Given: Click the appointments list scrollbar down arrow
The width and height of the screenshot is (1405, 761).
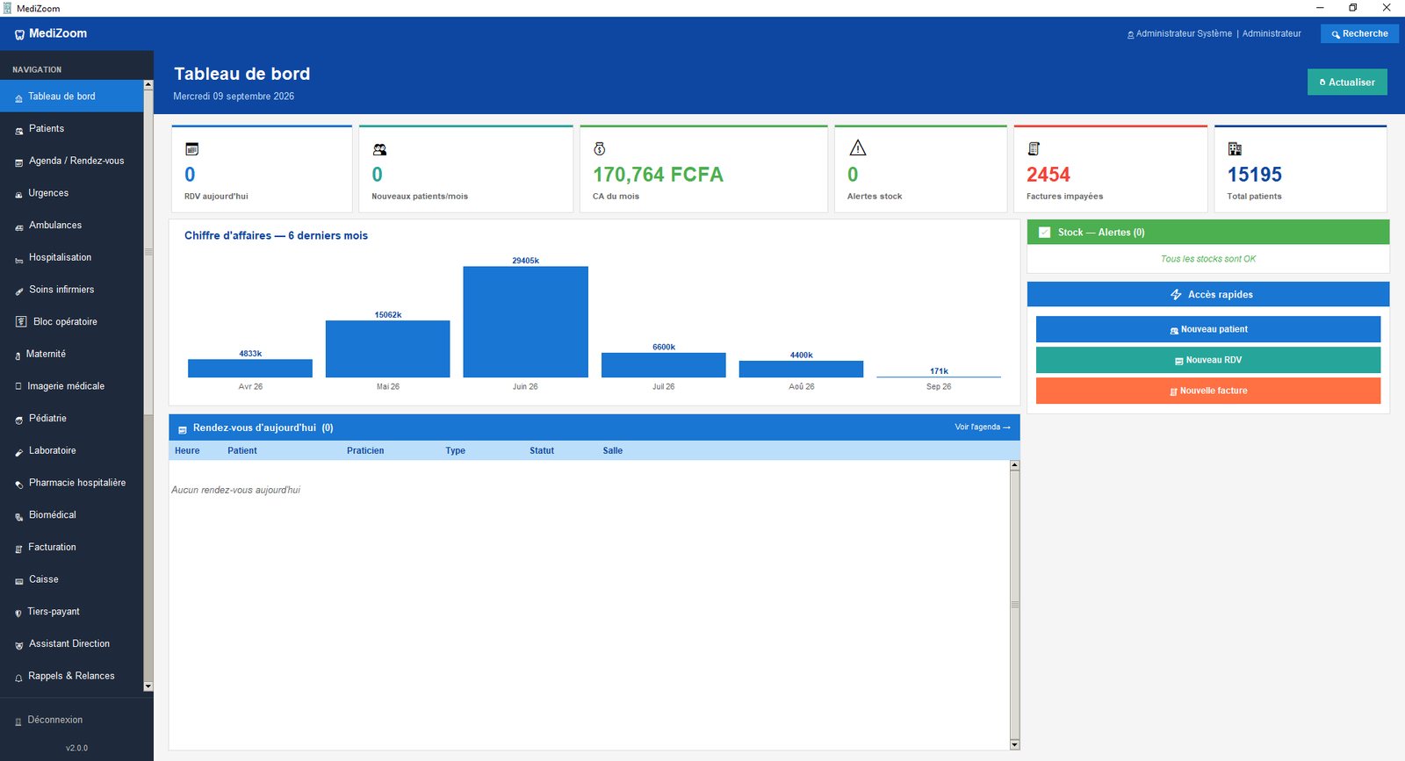Looking at the screenshot, I should [x=1015, y=744].
